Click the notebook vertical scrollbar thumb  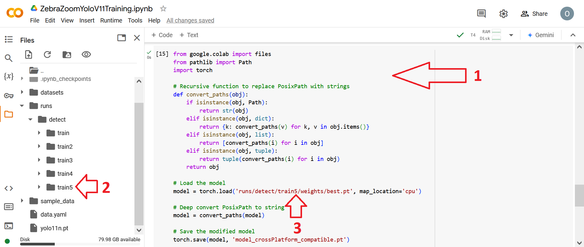click(x=579, y=195)
